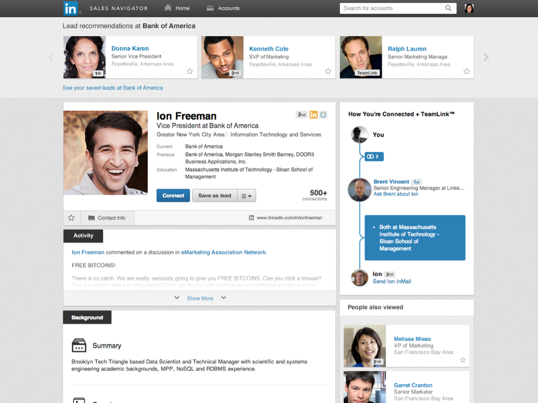The height and width of the screenshot is (403, 538).
Task: Click the chevron right of Show More
Action: (x=223, y=298)
